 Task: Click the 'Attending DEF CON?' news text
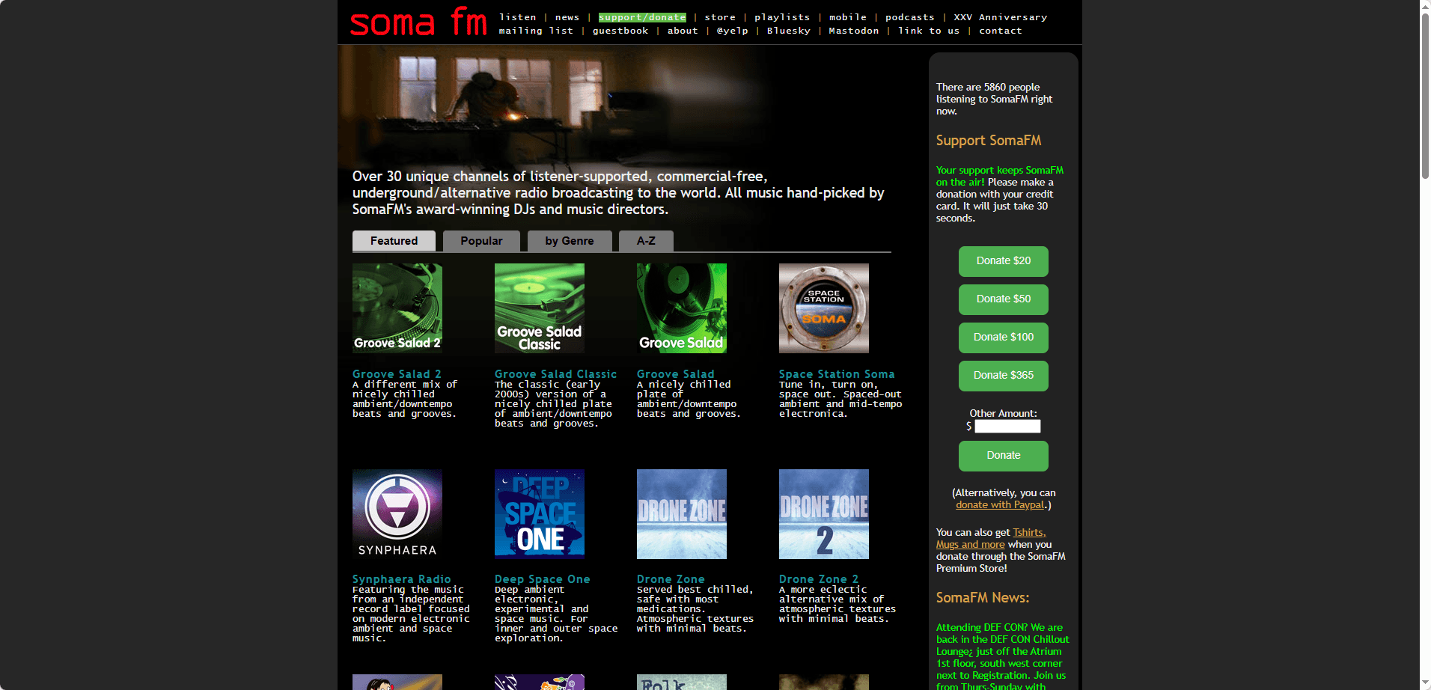click(1003, 657)
